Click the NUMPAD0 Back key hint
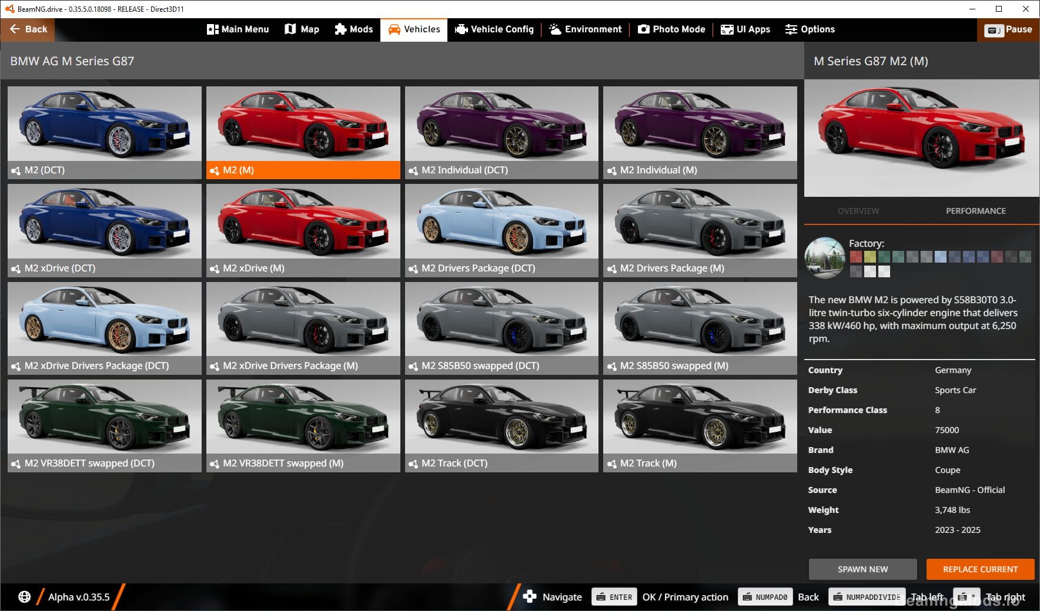The height and width of the screenshot is (611, 1040). tap(765, 597)
